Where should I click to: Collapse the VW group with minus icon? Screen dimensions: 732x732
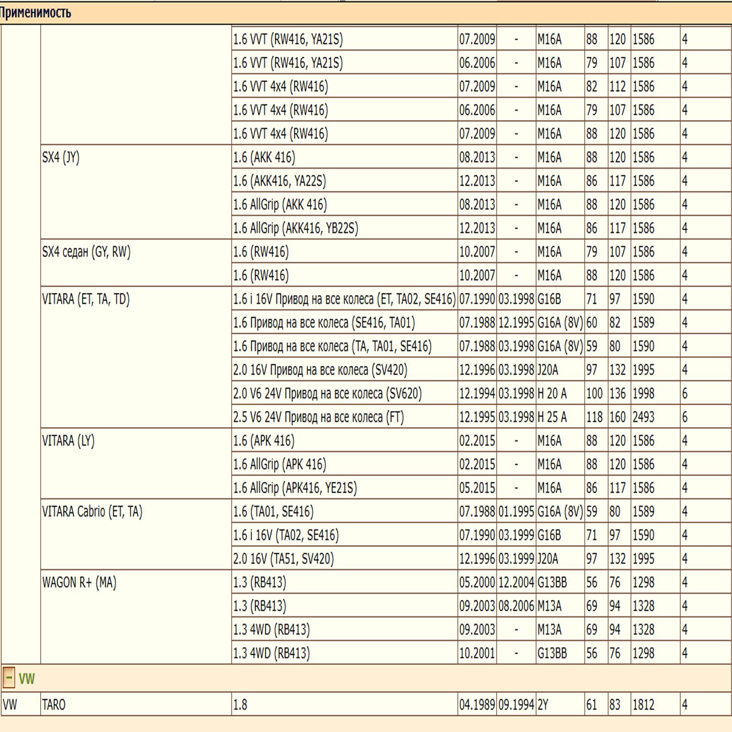(8, 678)
